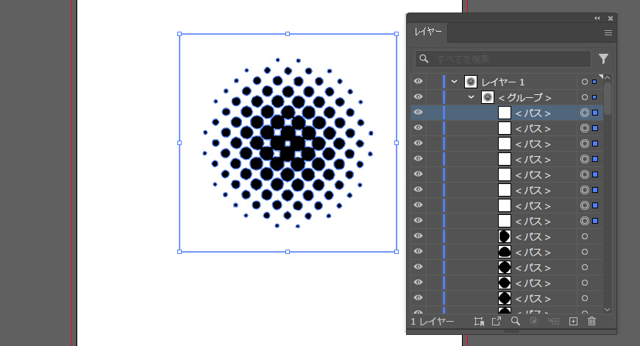
Task: Click the target circle of レイヤー 1
Action: [585, 82]
